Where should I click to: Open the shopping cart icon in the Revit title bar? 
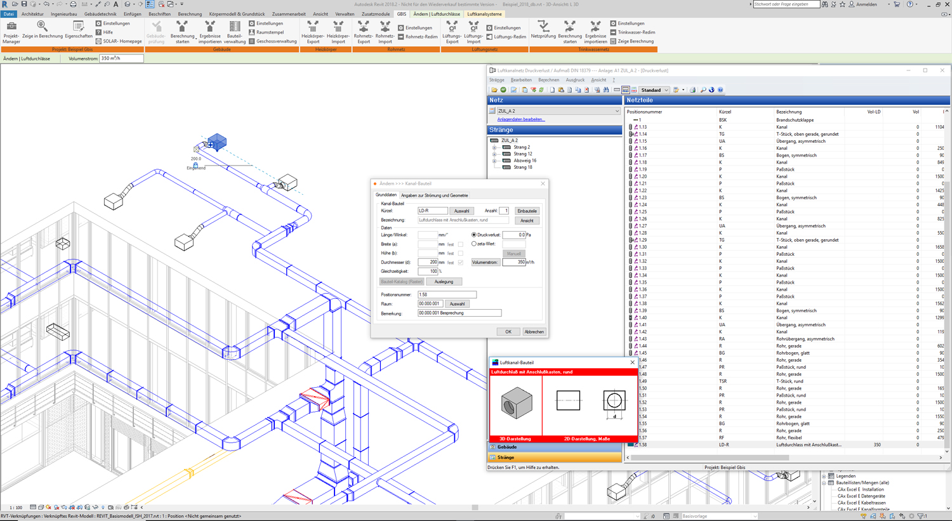point(897,4)
